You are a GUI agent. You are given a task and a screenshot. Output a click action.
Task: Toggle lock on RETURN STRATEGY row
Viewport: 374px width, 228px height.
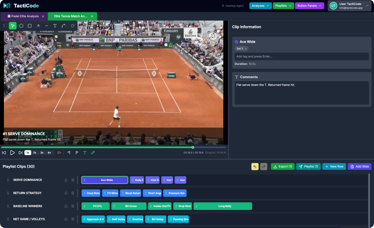(x=66, y=193)
